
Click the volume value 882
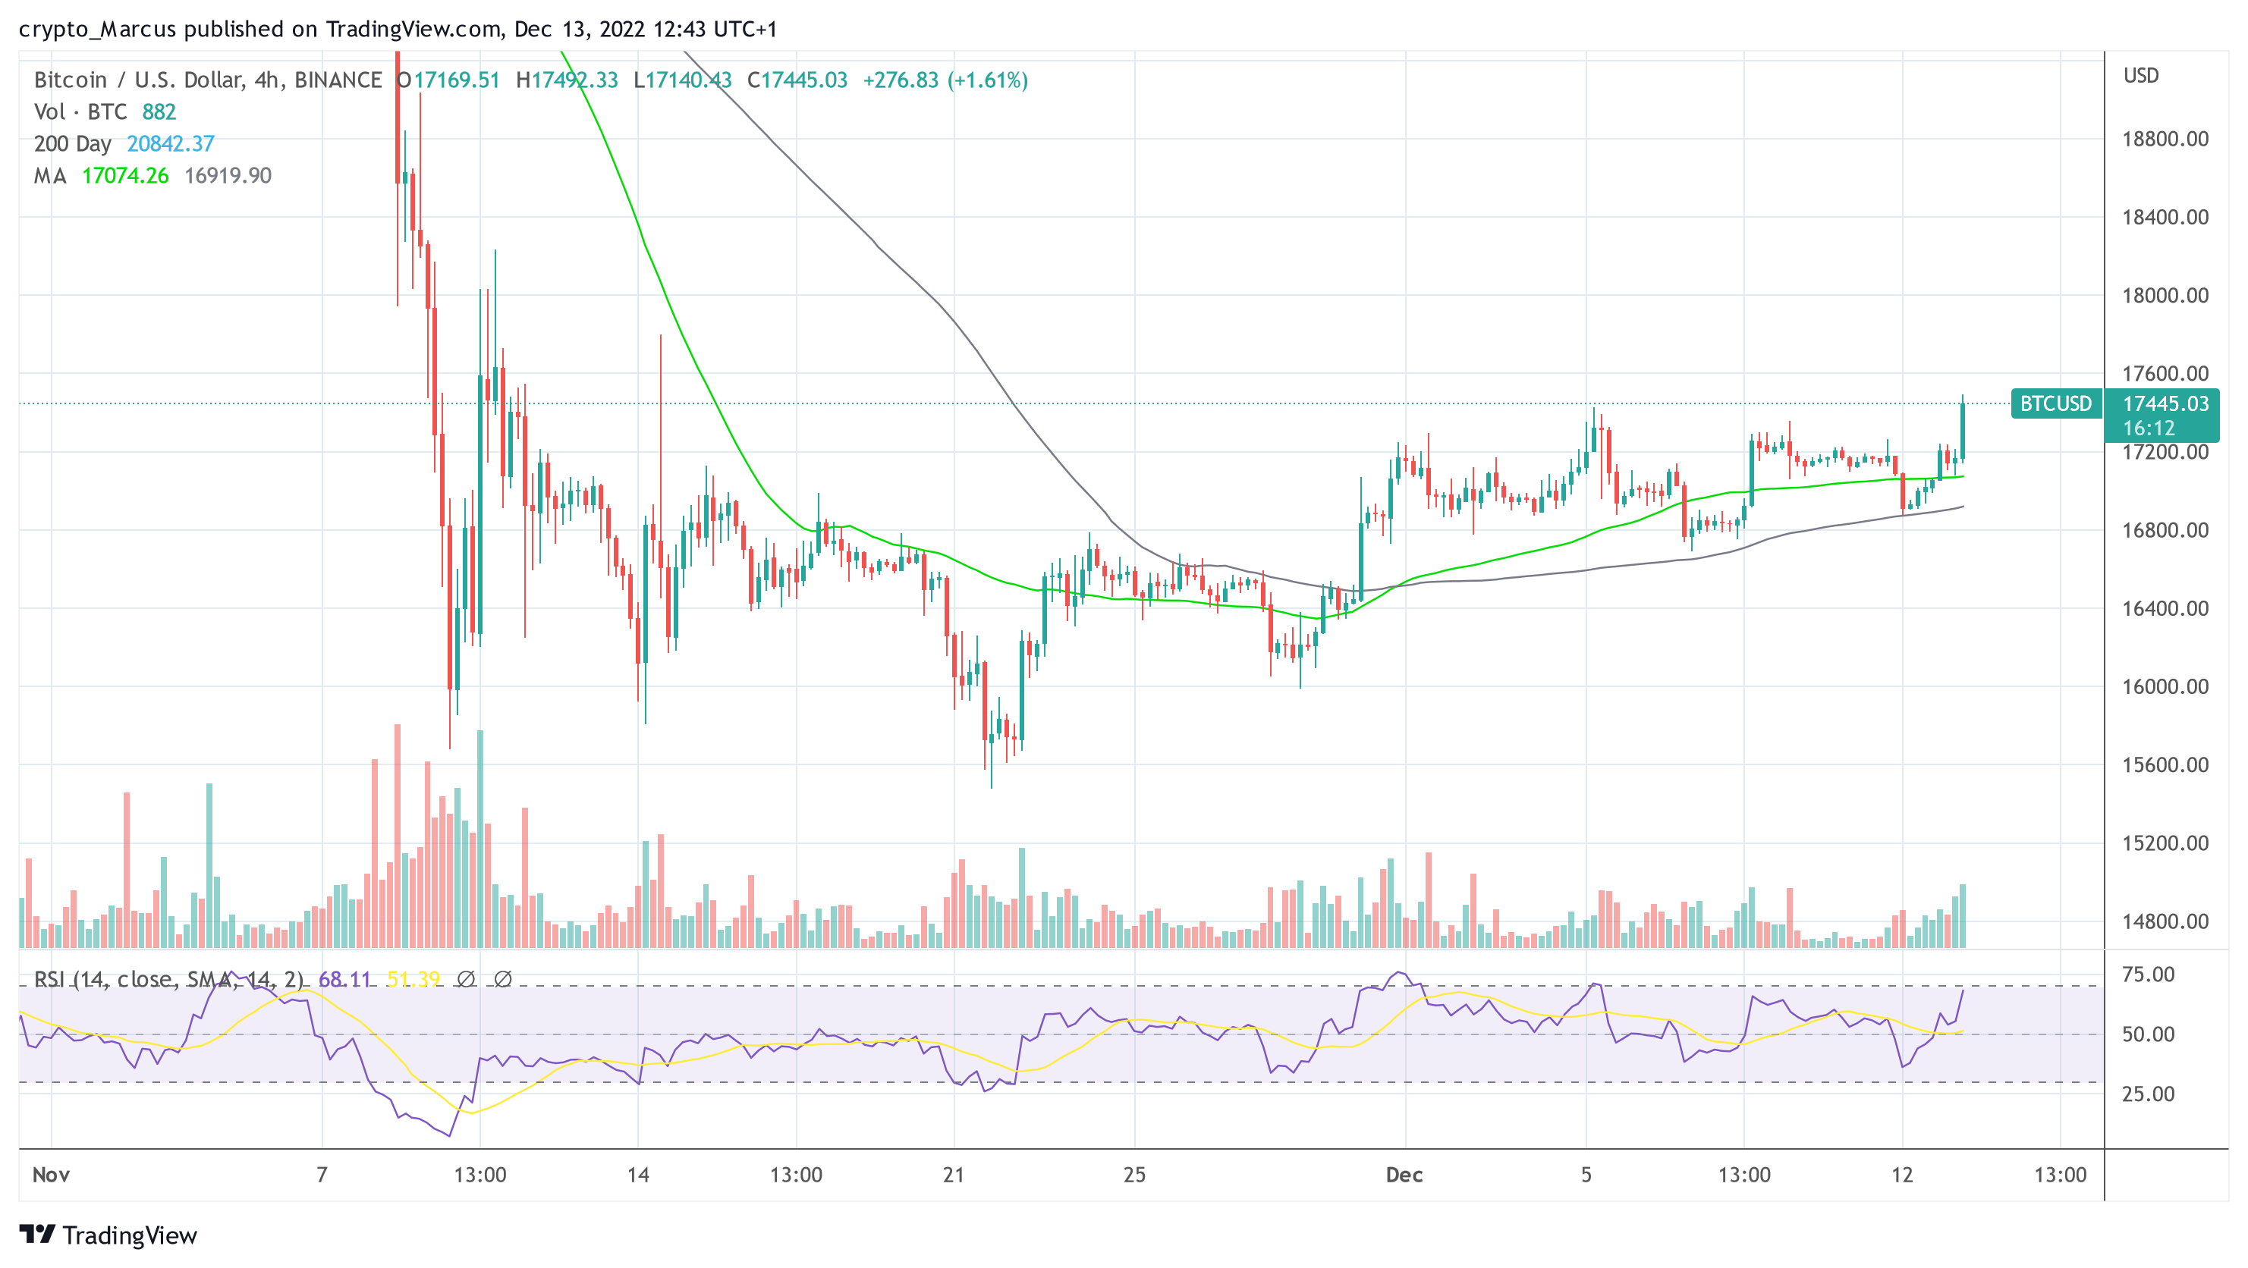(159, 111)
